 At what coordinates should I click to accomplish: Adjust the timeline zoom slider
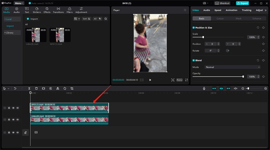tap(248, 88)
